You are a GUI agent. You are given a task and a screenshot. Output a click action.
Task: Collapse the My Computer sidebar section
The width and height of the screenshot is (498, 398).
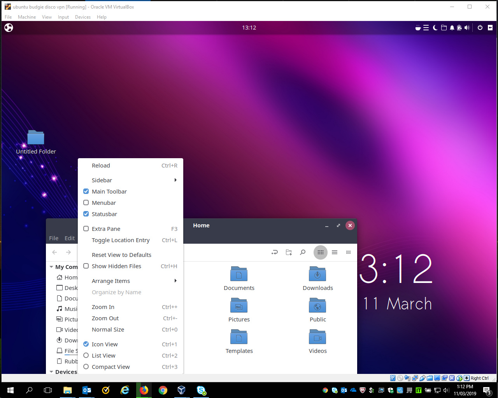coord(51,267)
